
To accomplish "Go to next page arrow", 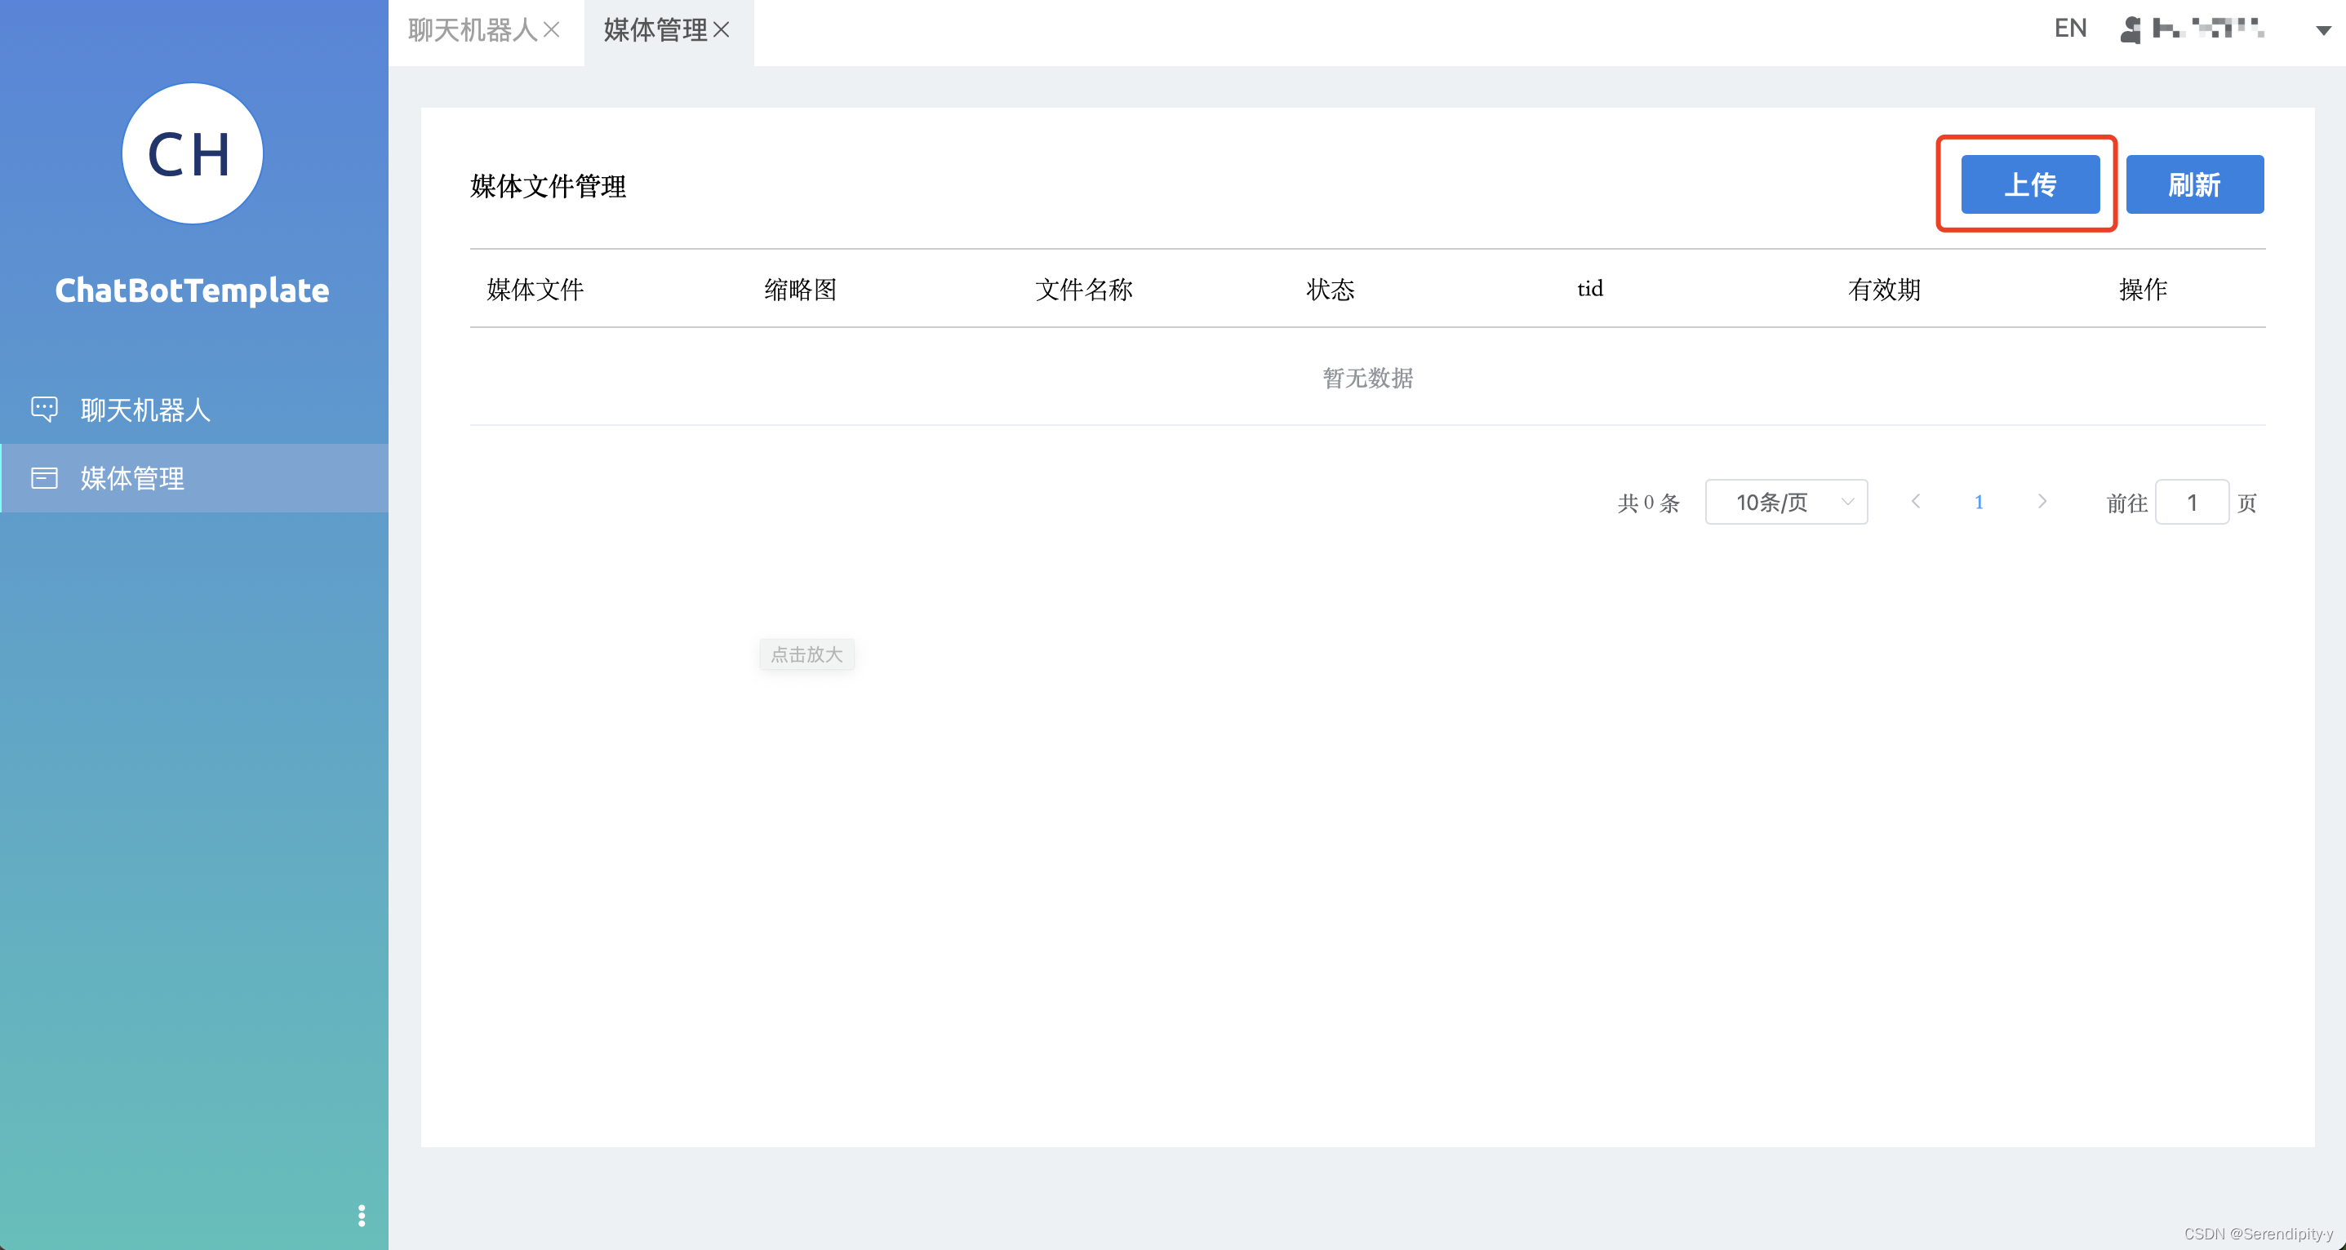I will pos(2042,502).
